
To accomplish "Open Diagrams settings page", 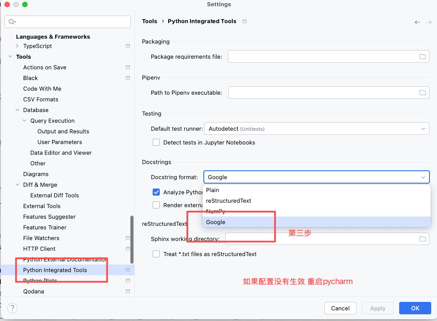I will [36, 174].
